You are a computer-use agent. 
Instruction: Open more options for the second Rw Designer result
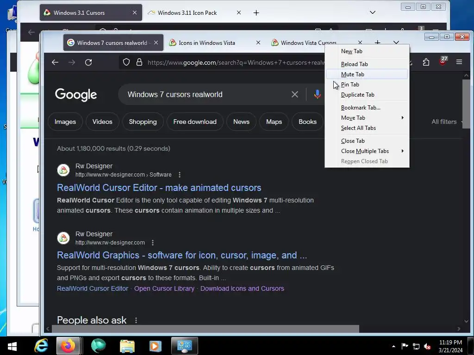tap(153, 243)
